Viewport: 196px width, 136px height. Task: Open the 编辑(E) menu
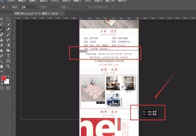point(22,1)
